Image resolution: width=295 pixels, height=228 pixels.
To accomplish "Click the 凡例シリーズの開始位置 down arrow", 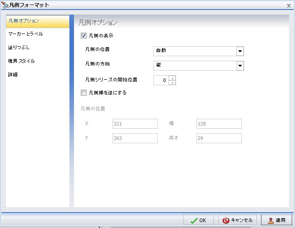I will click(172, 82).
